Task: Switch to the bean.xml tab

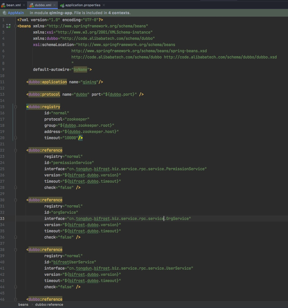Action: tap(14, 5)
